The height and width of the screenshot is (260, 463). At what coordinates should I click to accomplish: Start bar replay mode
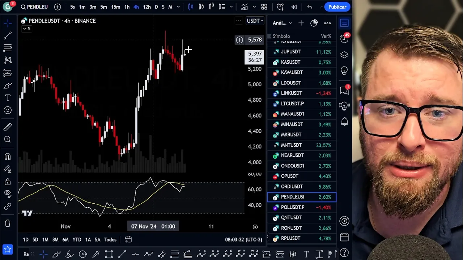[x=294, y=7]
